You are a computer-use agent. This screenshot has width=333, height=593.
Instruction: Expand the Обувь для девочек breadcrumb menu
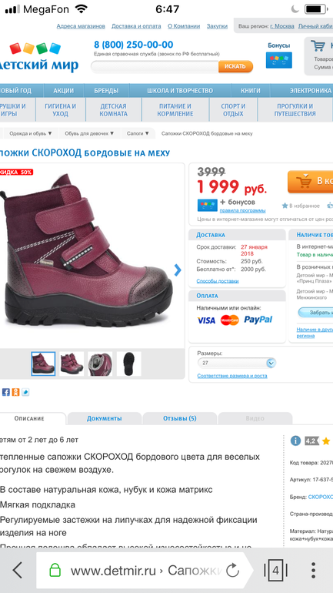[89, 133]
